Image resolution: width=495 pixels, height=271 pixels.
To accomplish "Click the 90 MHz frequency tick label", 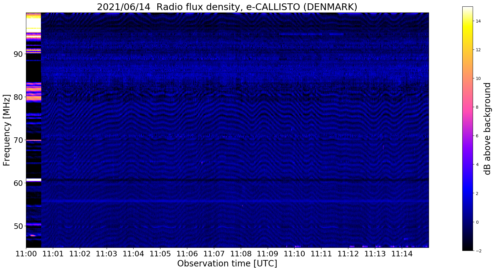I will click(18, 54).
